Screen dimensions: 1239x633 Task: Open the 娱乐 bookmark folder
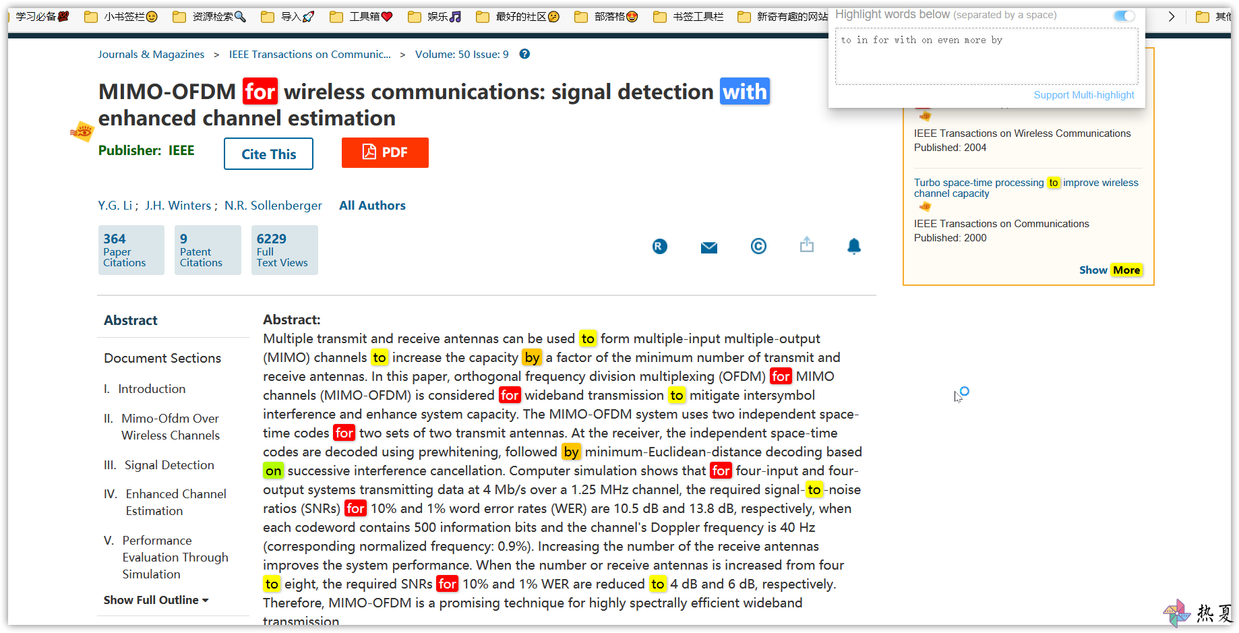435,16
